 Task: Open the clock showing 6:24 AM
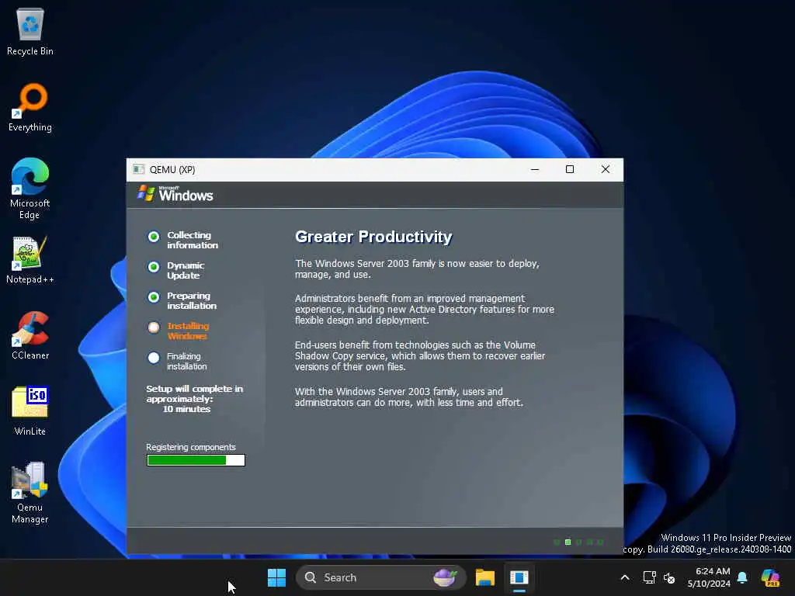pos(709,577)
